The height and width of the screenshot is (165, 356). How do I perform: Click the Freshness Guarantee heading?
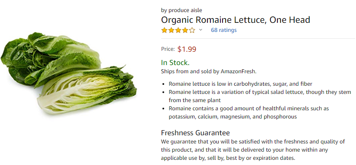[195, 133]
